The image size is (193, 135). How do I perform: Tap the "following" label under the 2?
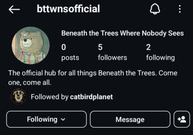click(x=160, y=58)
